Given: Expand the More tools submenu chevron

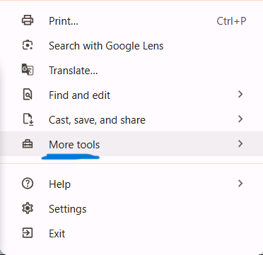Looking at the screenshot, I should point(240,143).
